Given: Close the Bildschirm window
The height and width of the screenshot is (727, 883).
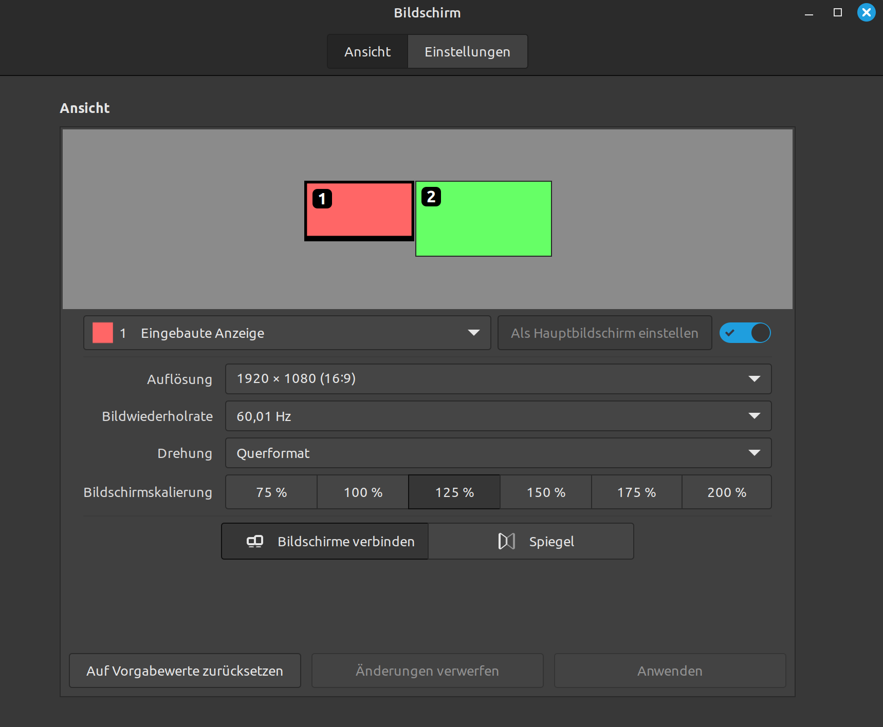Looking at the screenshot, I should click(867, 12).
